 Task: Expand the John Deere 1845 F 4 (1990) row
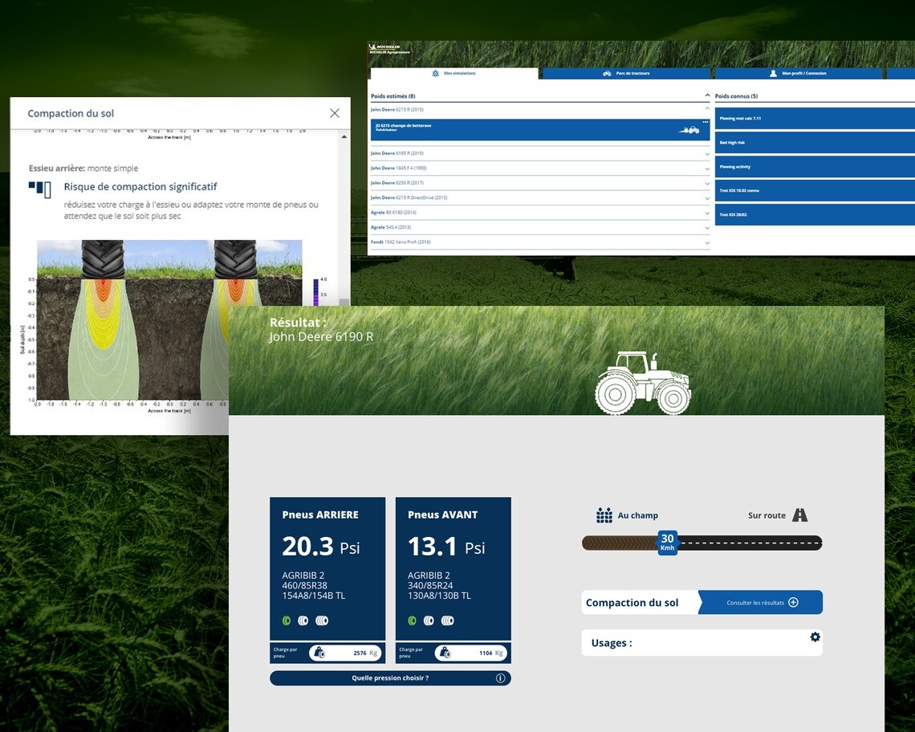[x=707, y=169]
